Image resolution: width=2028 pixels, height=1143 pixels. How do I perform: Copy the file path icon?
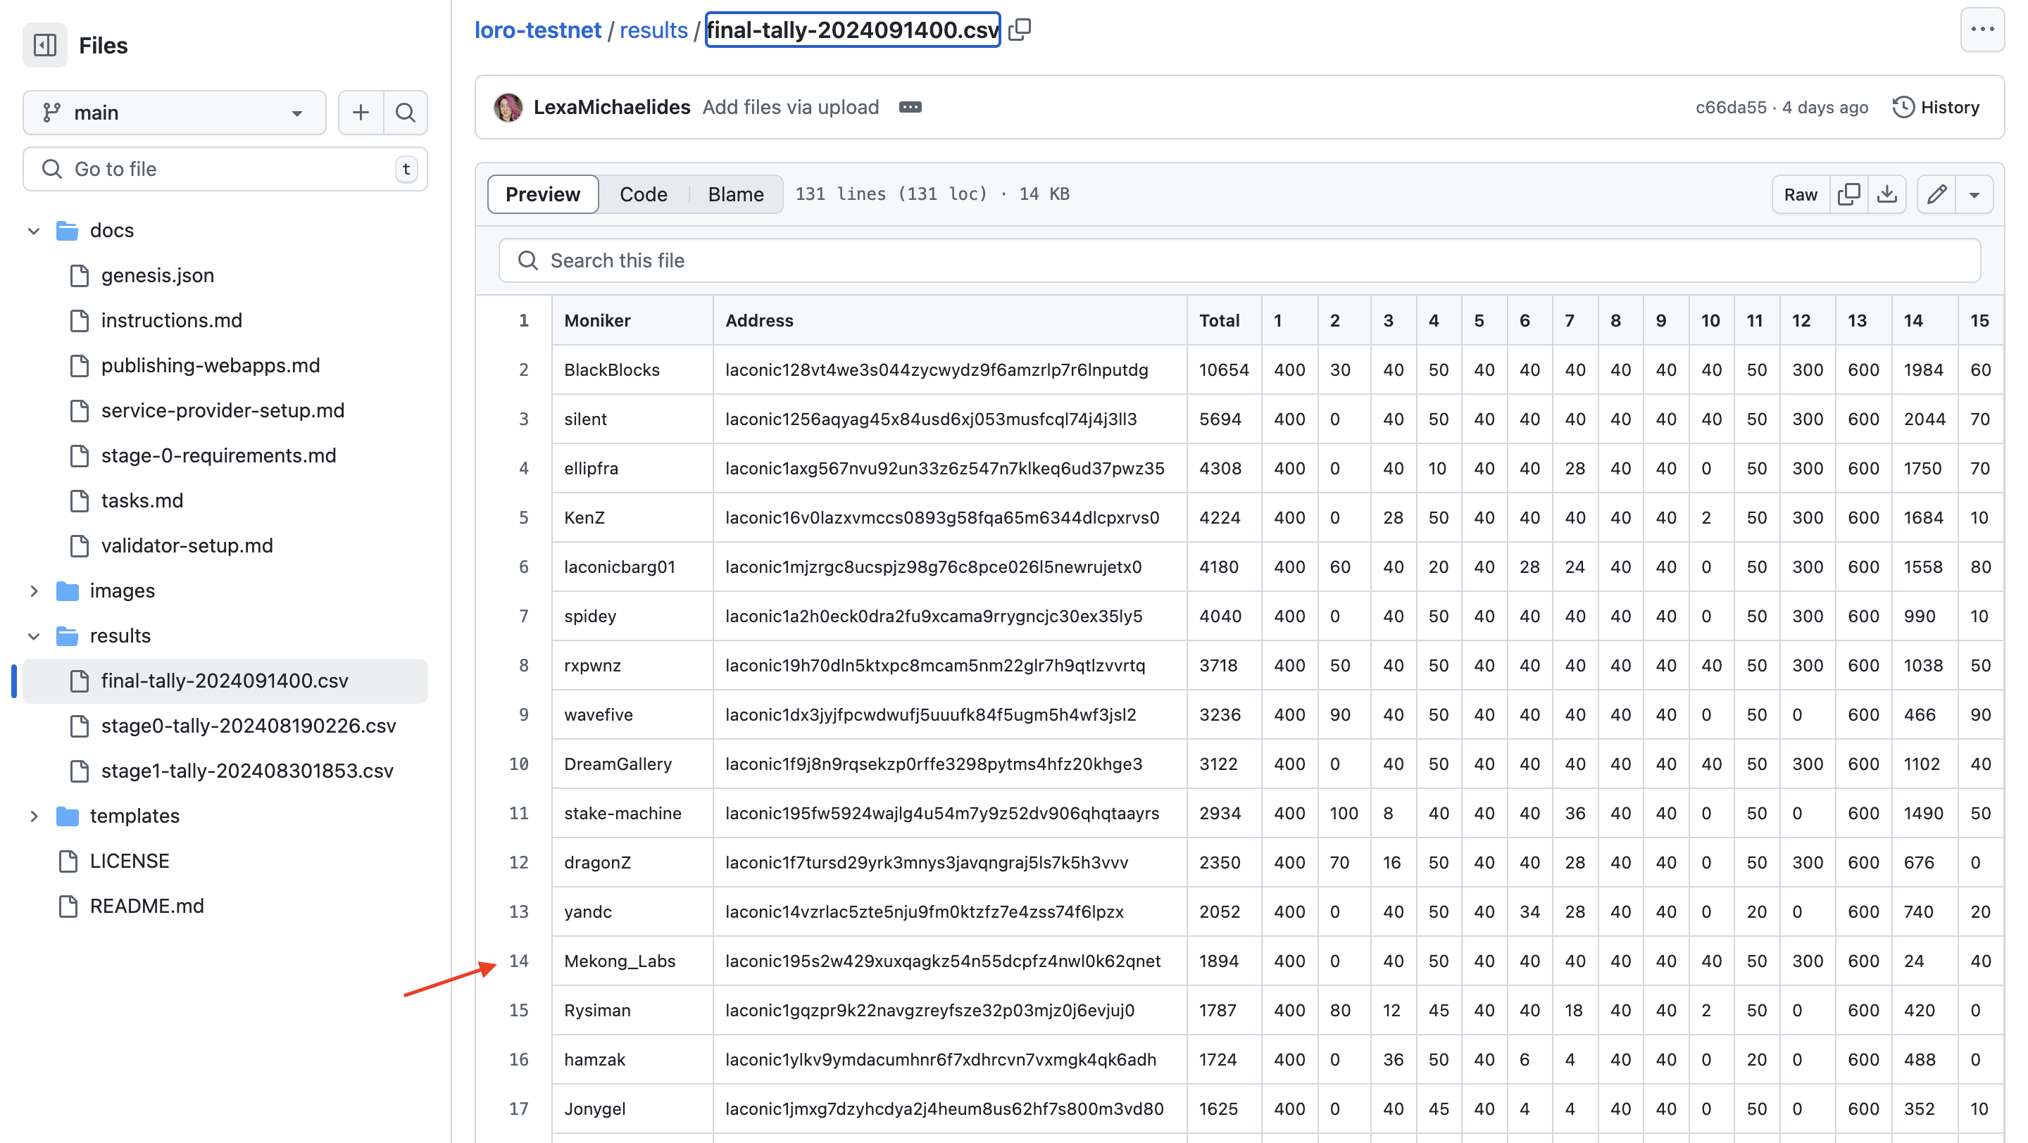(x=1020, y=30)
